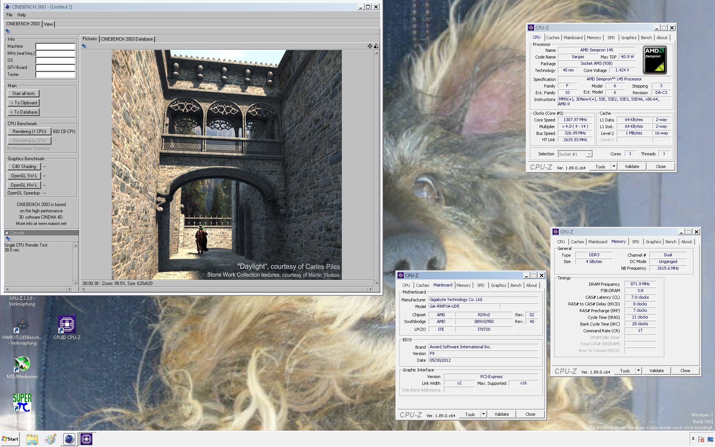Open the Super Pi desktop shortcut

(22, 408)
